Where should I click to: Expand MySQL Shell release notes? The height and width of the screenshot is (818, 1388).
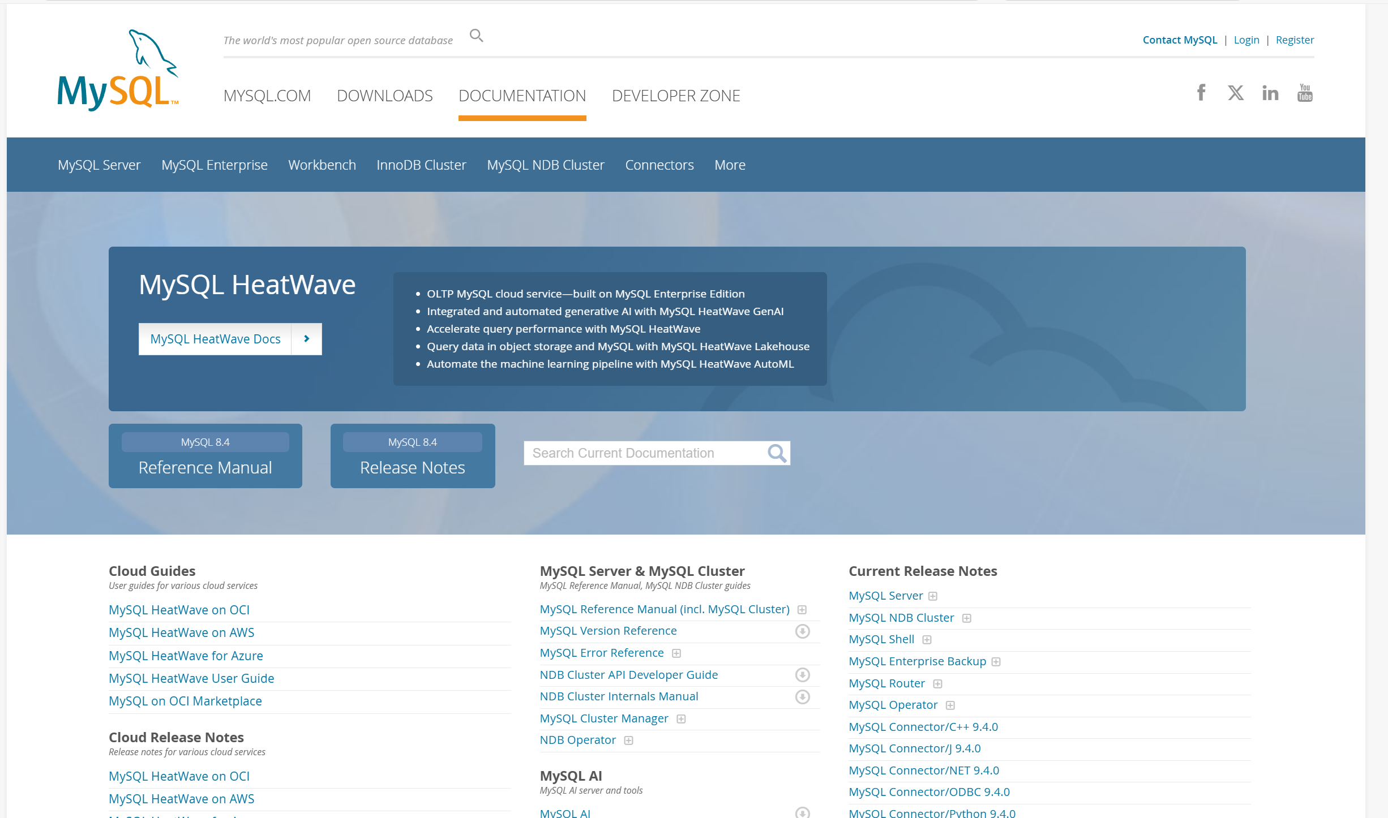point(927,640)
